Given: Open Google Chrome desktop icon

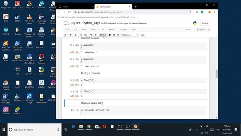Looking at the screenshot, I should point(6,85).
